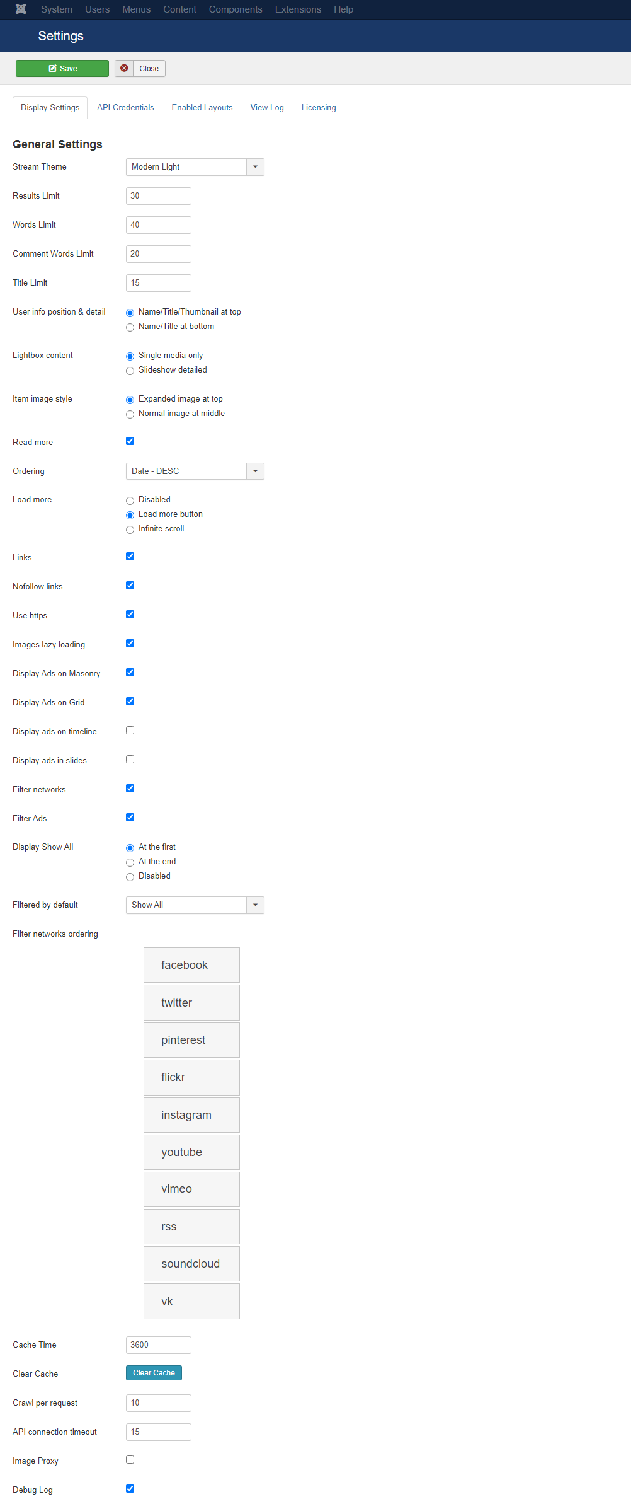Enable Display ads in slides checkbox
The height and width of the screenshot is (1504, 631).
(x=130, y=760)
